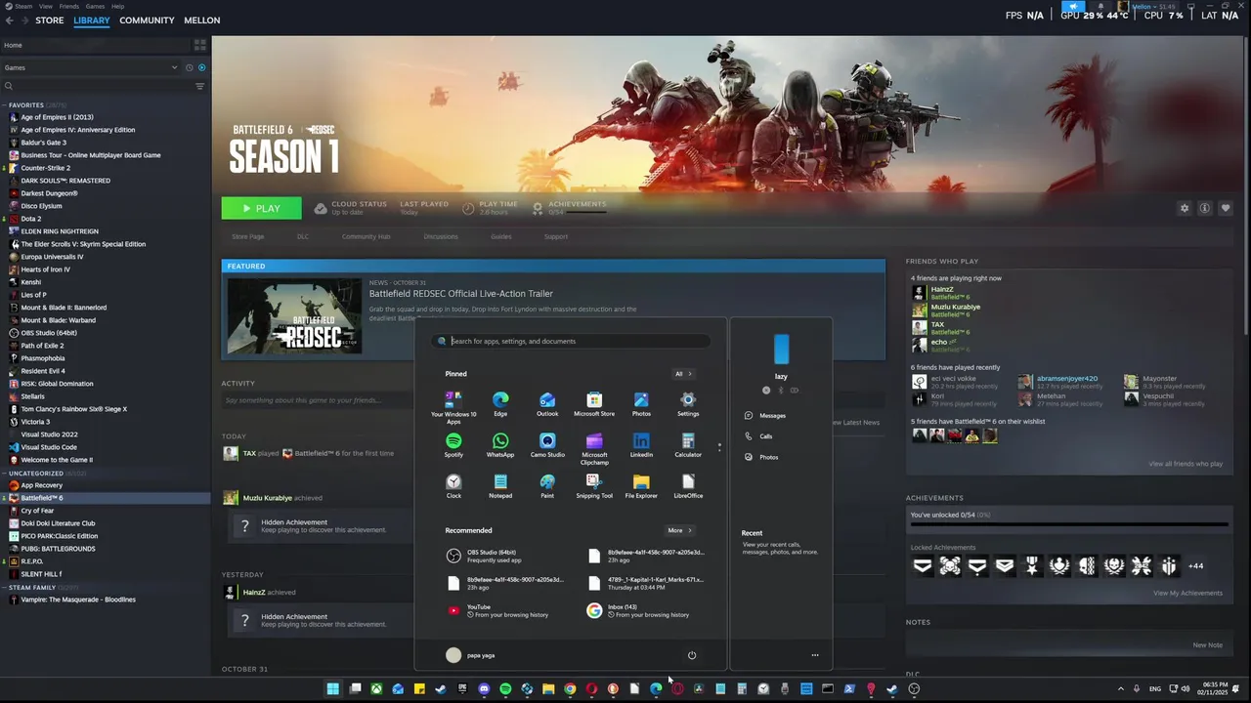
Task: Open the Store Page link for Battlefield 6
Action: click(247, 236)
